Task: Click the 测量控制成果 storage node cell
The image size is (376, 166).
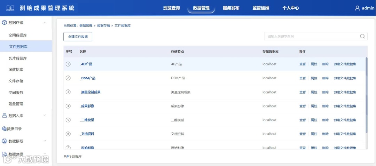Action: coord(181,92)
